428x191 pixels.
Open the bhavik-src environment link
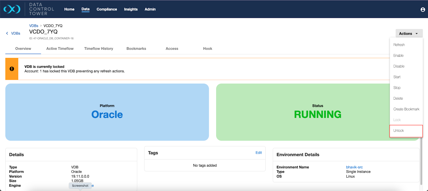point(354,167)
